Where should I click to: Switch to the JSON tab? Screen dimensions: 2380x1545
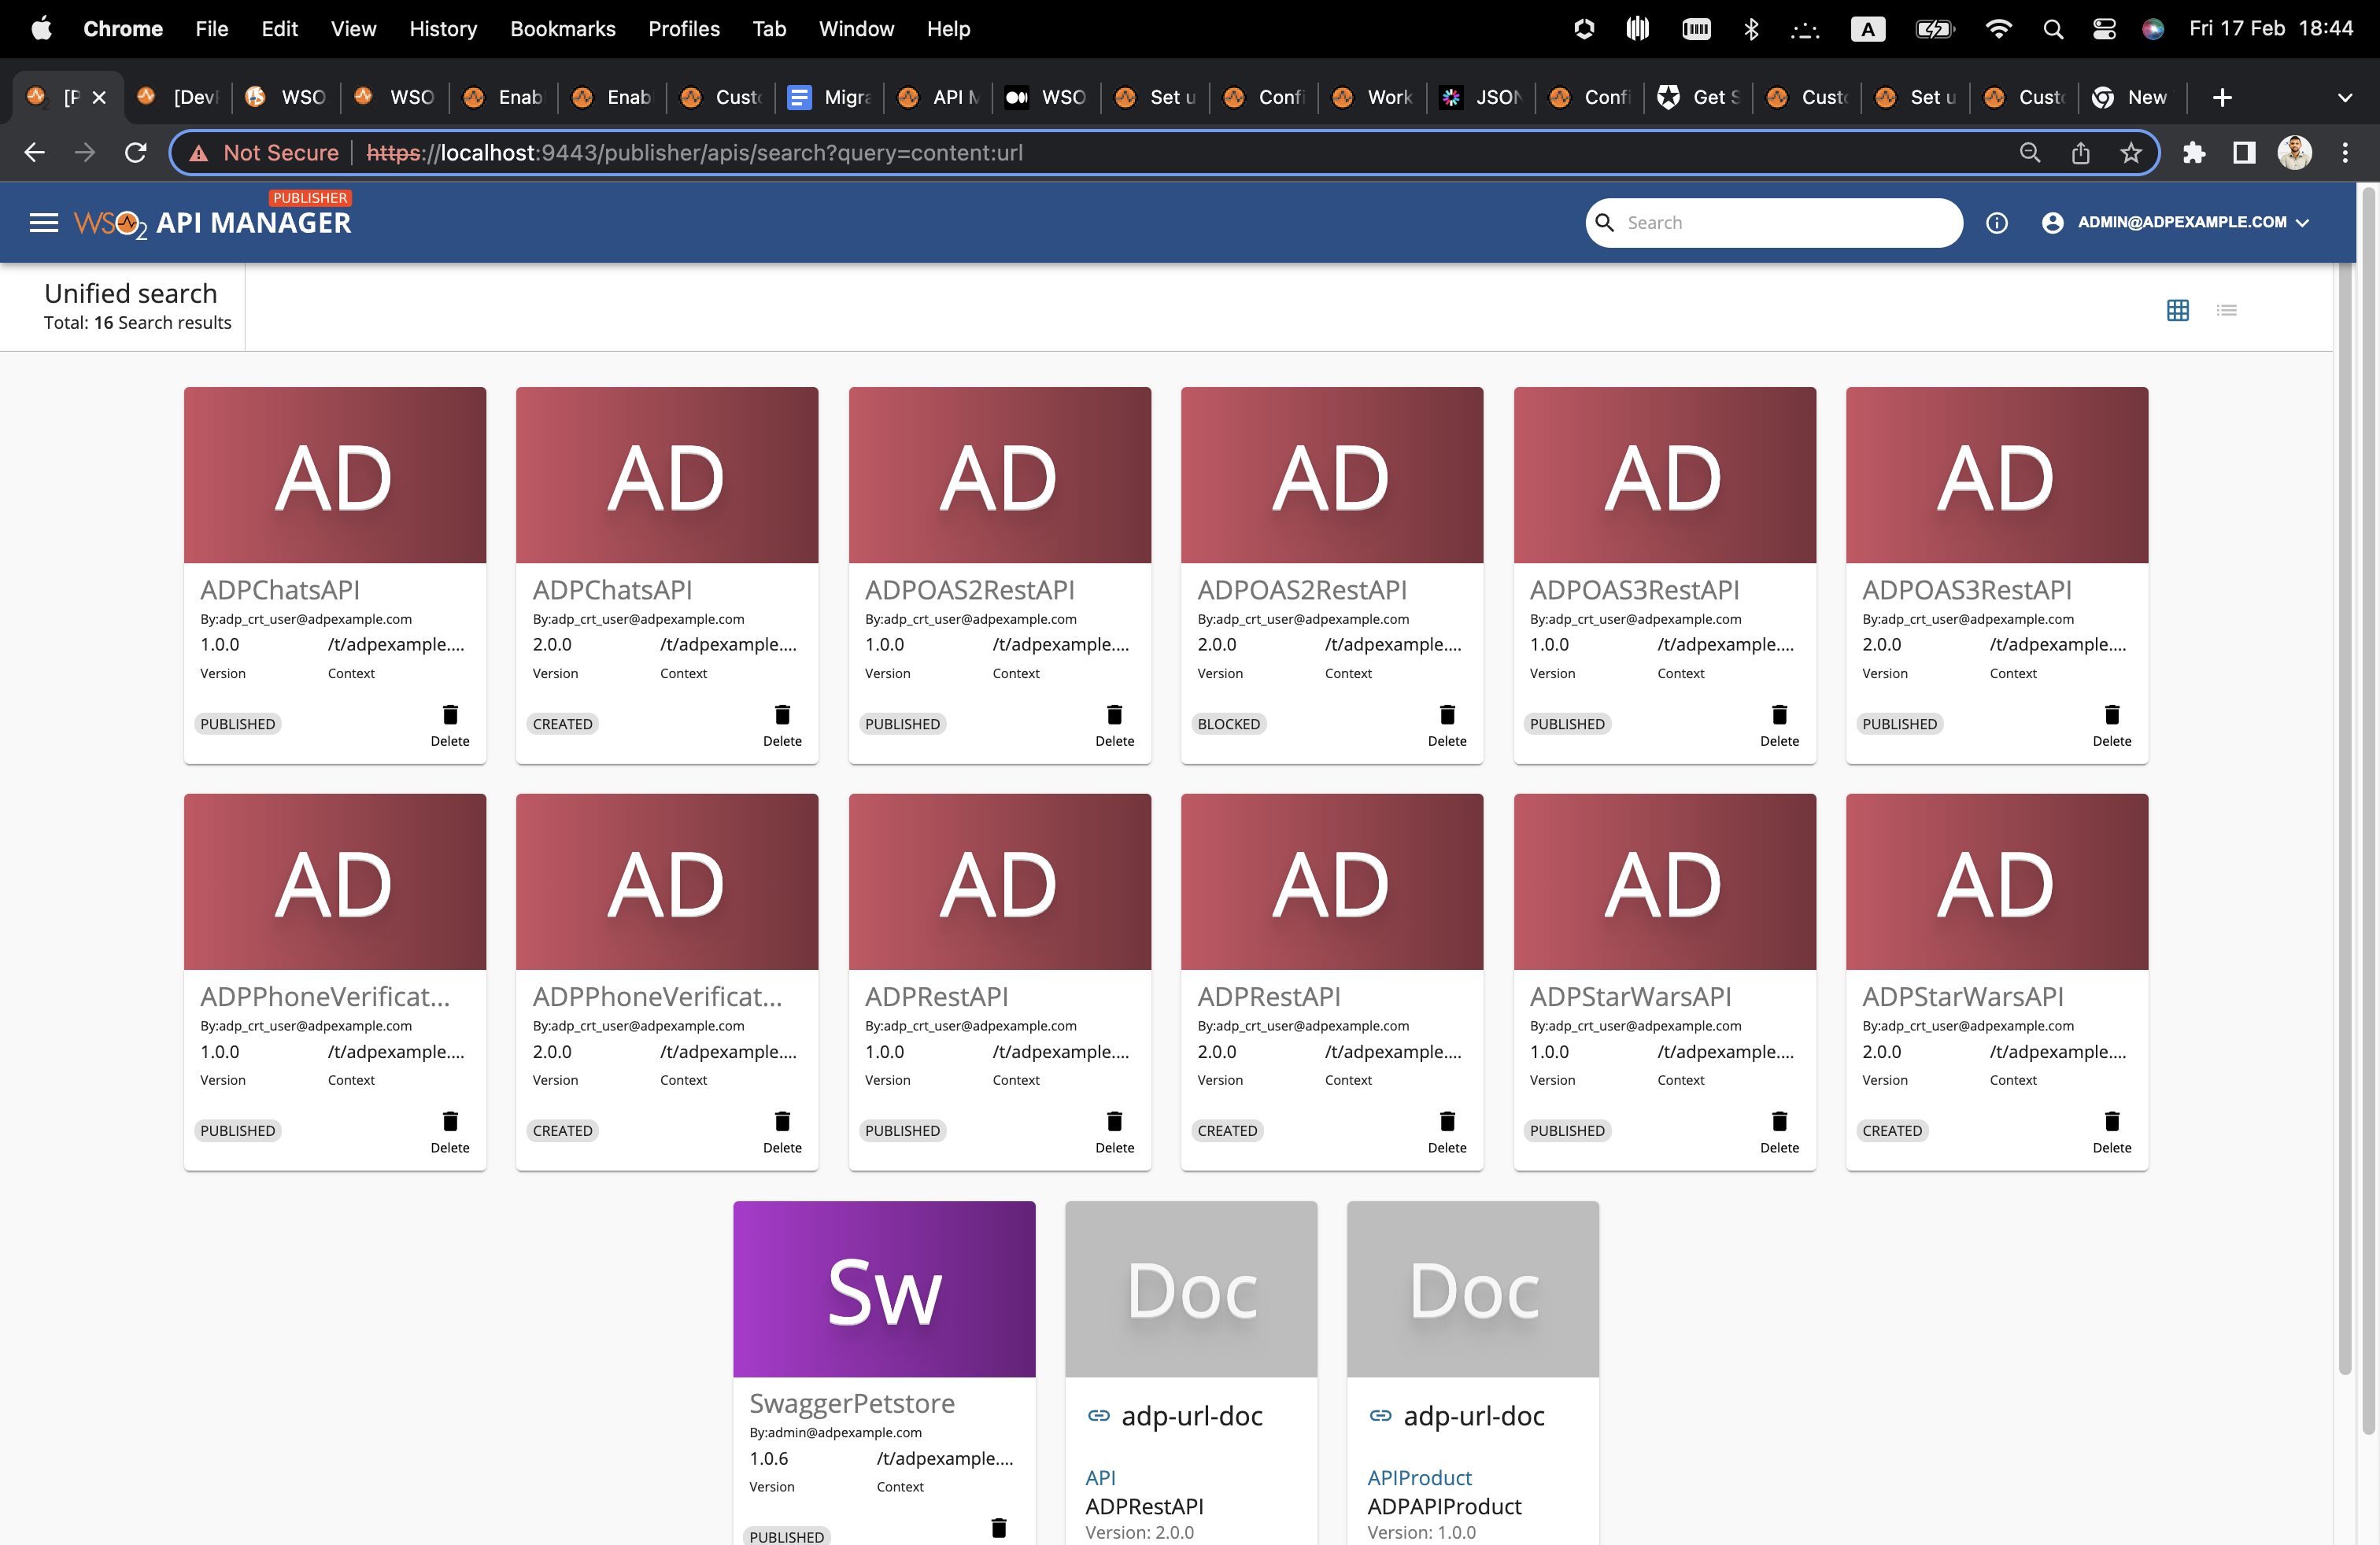pyautogui.click(x=1481, y=97)
